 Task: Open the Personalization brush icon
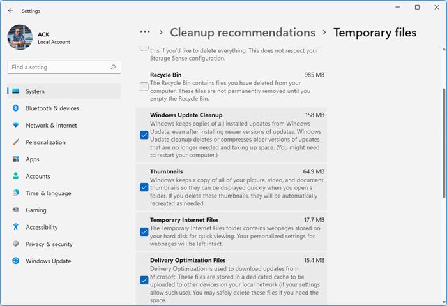coord(16,142)
